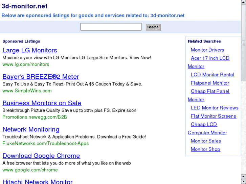This screenshot has height=184, width=246.
Task: Select Monitor Drivers related search
Action: point(207,50)
